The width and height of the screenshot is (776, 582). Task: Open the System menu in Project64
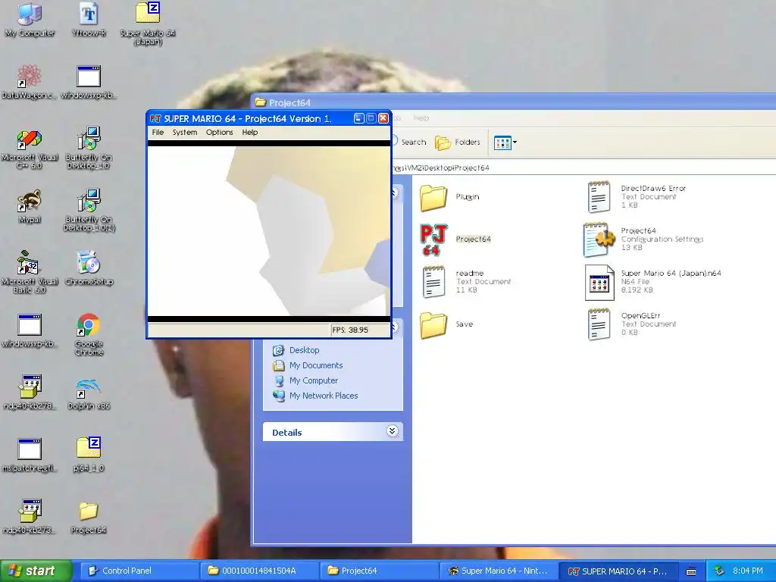point(185,132)
